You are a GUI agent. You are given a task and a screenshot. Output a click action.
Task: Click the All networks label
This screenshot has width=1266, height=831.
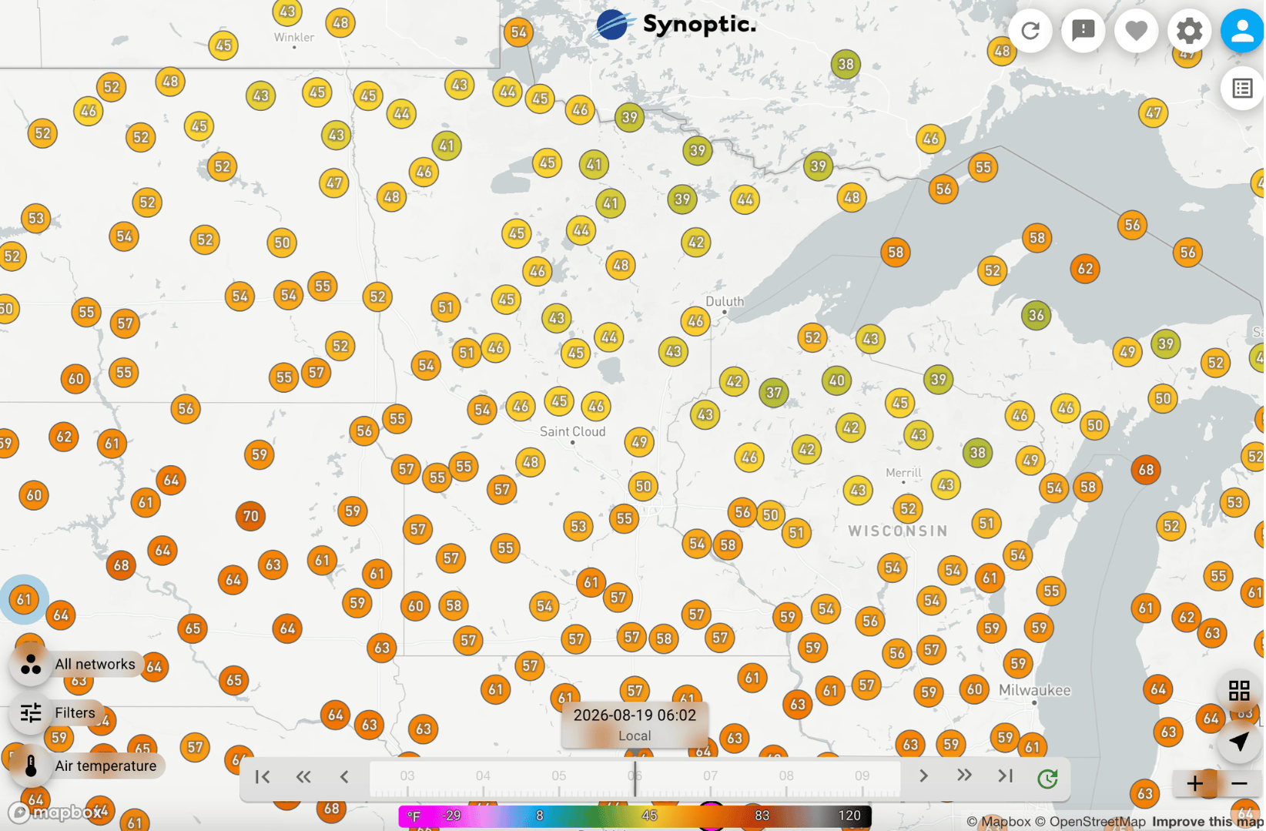point(95,664)
